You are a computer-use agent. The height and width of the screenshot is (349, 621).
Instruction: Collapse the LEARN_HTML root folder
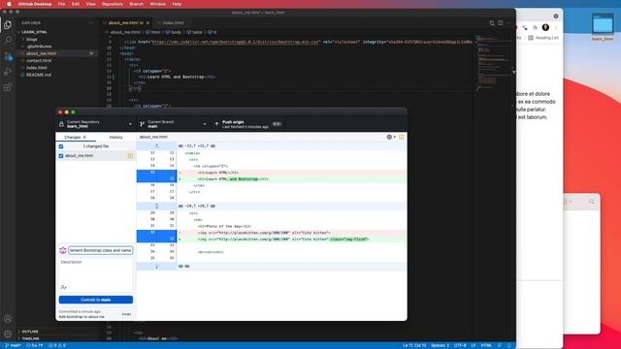point(34,32)
